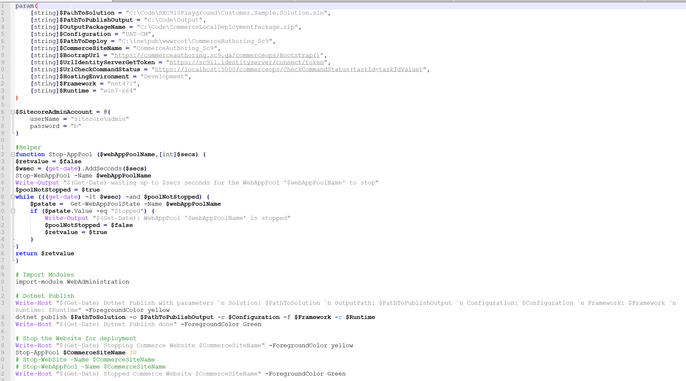The image size is (686, 381).
Task: Click the "Stopped Commerce Website" Write-Host line
Action: (x=181, y=374)
